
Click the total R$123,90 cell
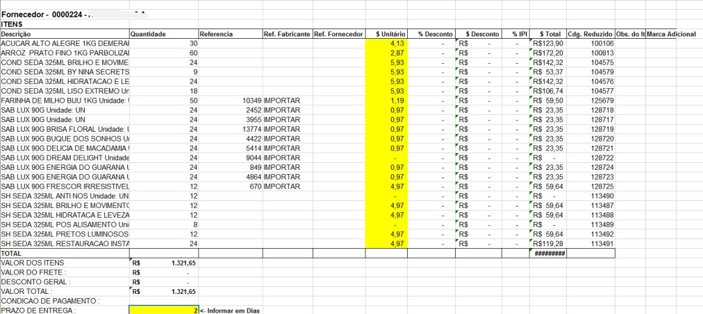(548, 44)
